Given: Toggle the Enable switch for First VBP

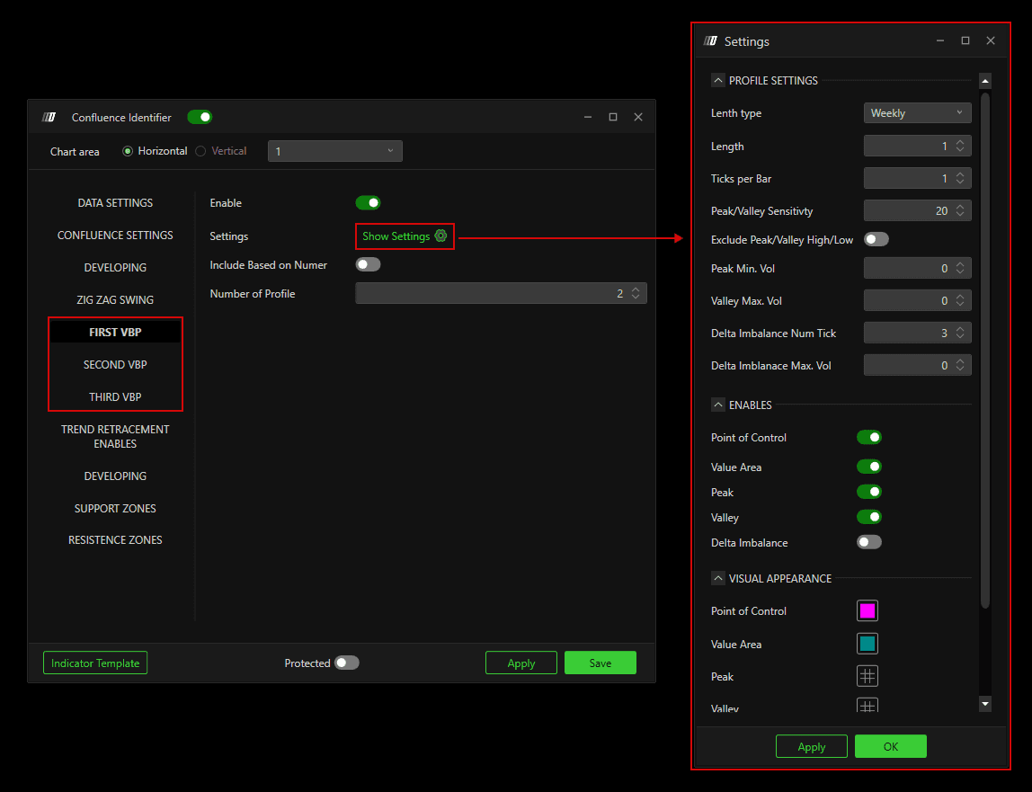Looking at the screenshot, I should tap(368, 203).
